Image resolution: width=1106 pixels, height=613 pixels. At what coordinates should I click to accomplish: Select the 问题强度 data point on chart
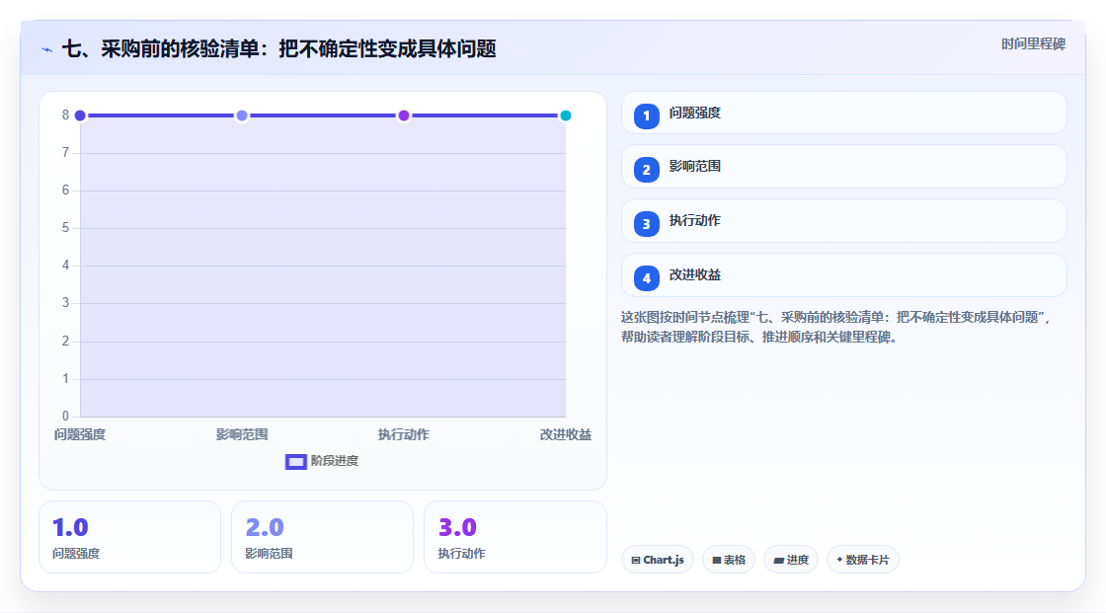(80, 115)
